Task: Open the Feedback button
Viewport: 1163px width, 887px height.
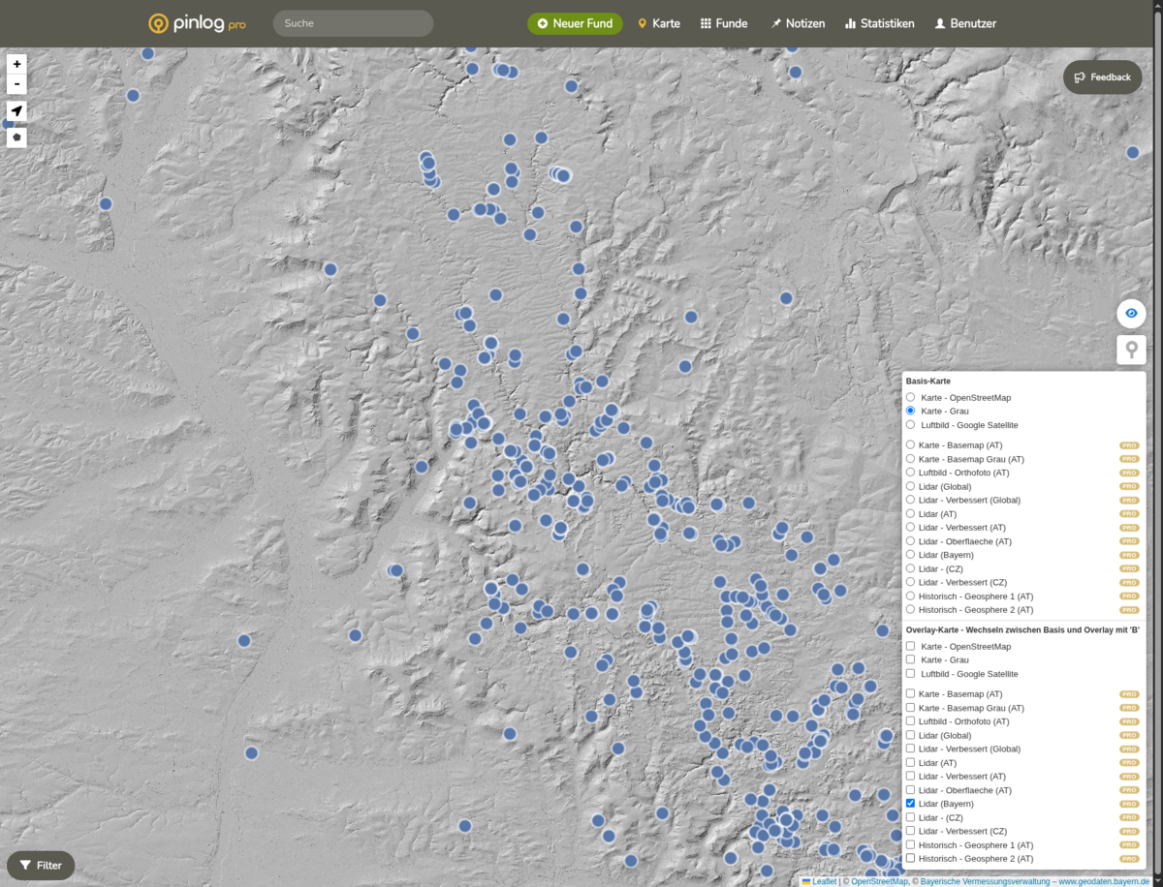Action: point(1102,77)
